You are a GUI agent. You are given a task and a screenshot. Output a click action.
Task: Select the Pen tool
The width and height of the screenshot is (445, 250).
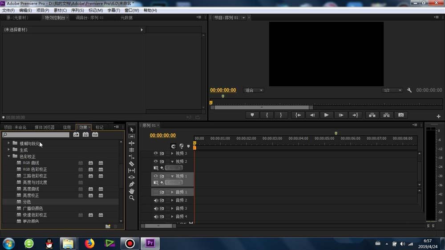(132, 184)
